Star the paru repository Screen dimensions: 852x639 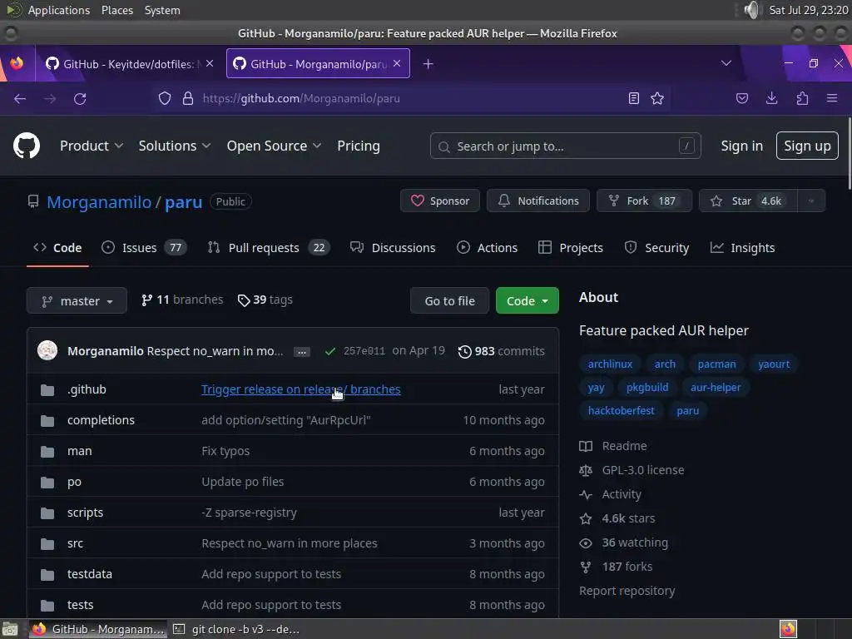[748, 201]
